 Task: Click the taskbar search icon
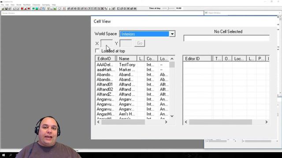11,155
